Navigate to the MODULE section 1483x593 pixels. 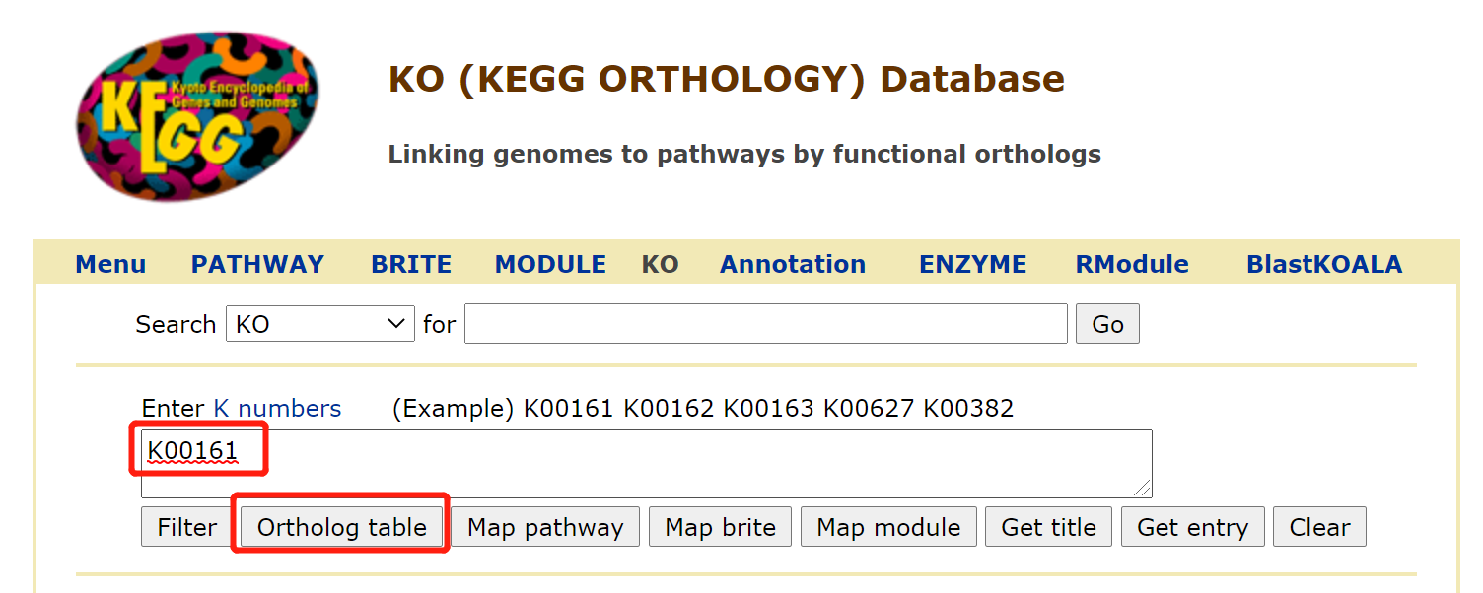click(549, 263)
